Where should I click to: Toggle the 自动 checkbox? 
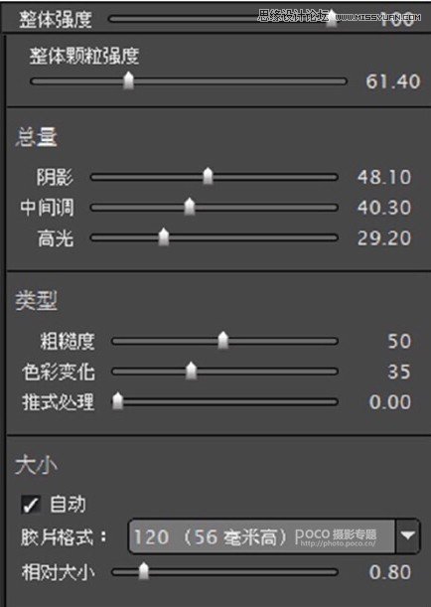(x=30, y=505)
